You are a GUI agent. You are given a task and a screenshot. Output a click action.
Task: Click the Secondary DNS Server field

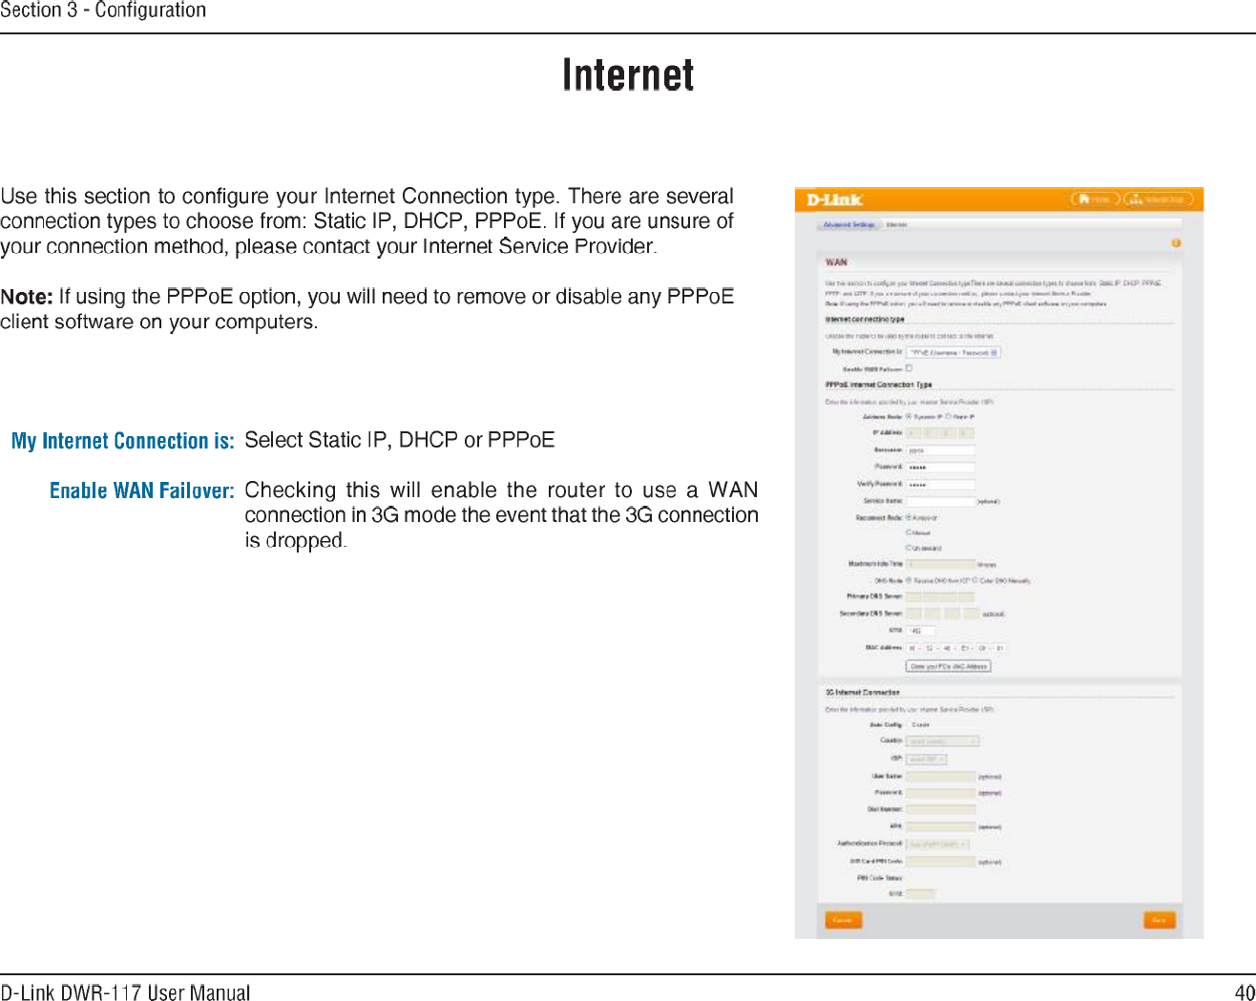942,614
